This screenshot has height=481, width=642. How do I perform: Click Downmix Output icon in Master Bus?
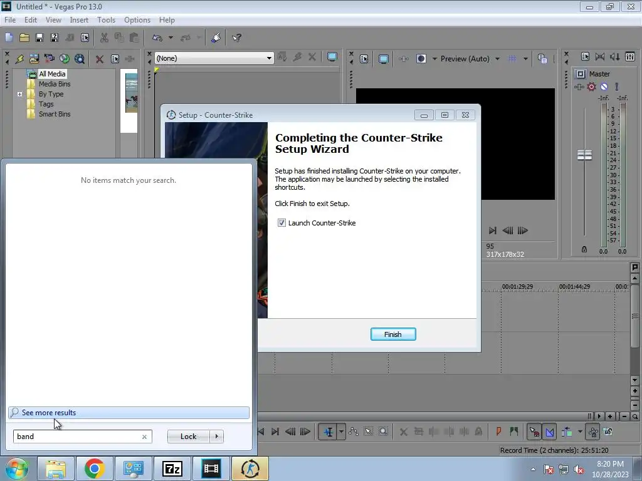[x=600, y=56]
